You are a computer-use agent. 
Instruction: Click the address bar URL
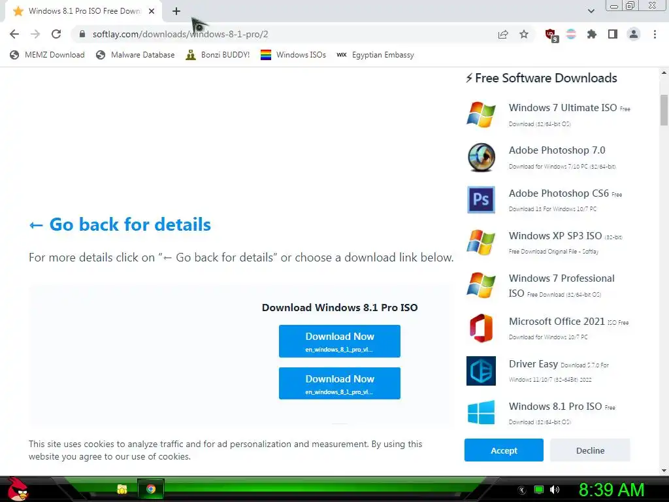(x=180, y=34)
